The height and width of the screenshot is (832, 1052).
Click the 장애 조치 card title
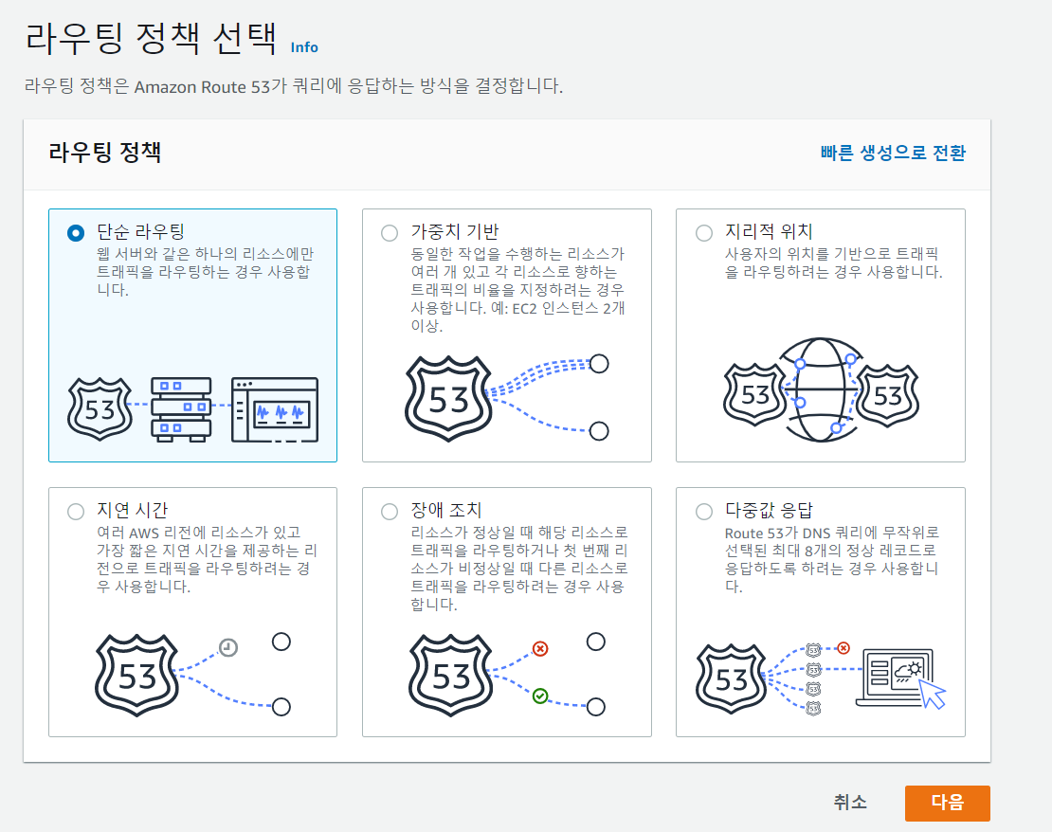[446, 510]
